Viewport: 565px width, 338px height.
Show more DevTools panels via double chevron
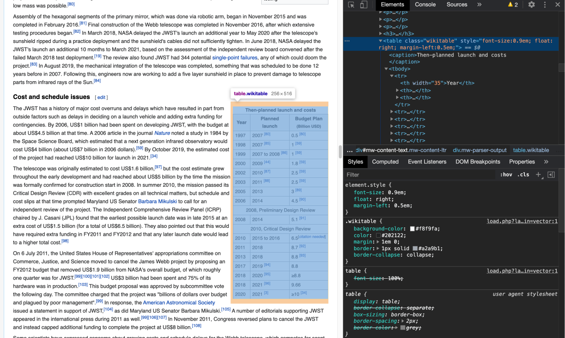pos(479,5)
